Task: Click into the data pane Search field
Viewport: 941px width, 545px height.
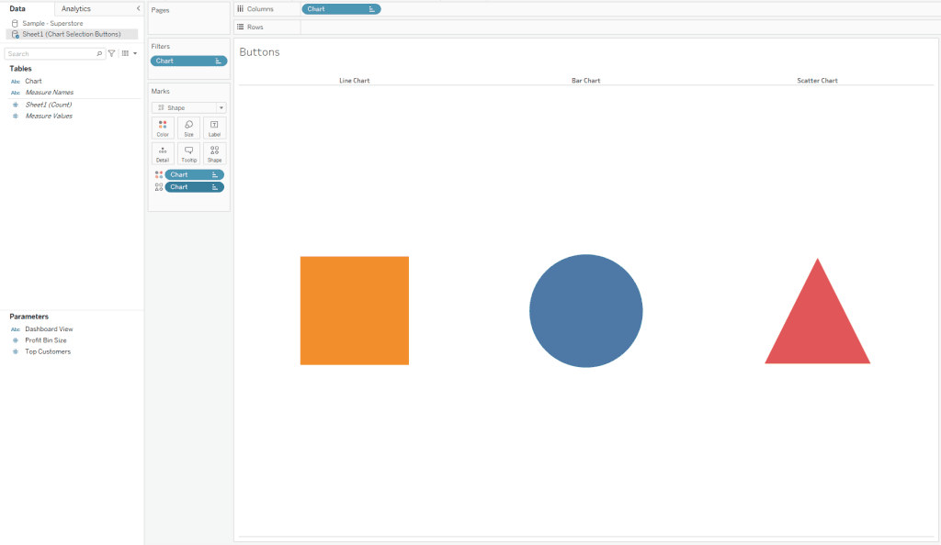Action: pyautogui.click(x=51, y=54)
